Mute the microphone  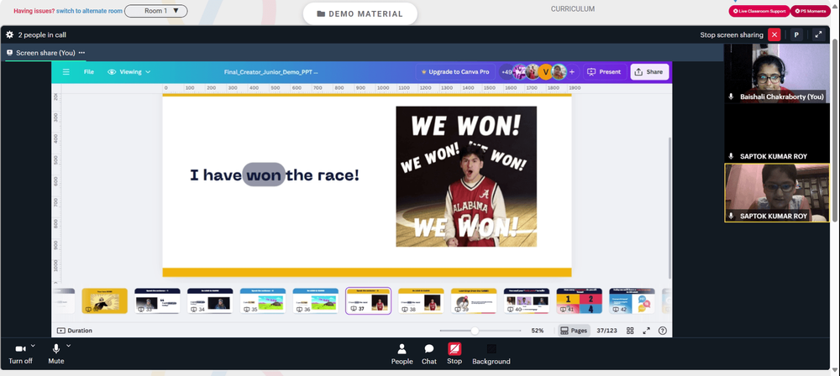point(55,354)
